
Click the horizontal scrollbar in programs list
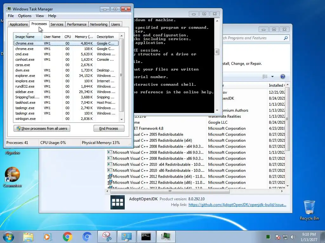click(x=170, y=191)
